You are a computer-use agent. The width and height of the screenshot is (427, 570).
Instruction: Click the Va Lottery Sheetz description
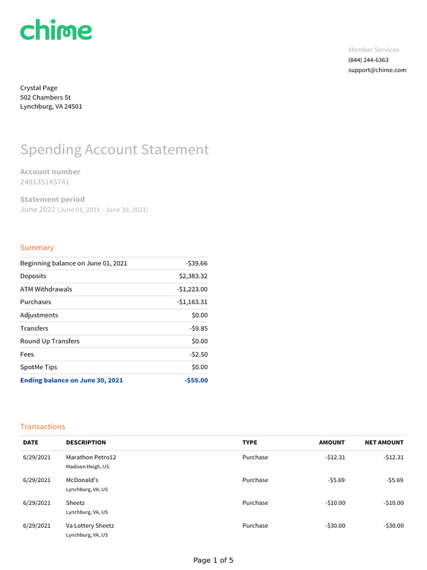90,525
